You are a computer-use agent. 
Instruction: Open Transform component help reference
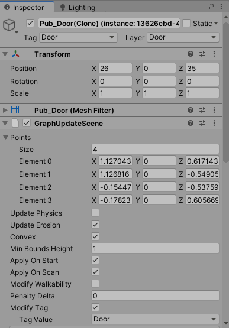click(x=191, y=54)
